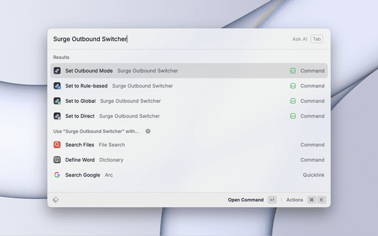This screenshot has width=378, height=236.
Task: Focus the search field with Surge Outbound Switcher
Action: pos(169,39)
